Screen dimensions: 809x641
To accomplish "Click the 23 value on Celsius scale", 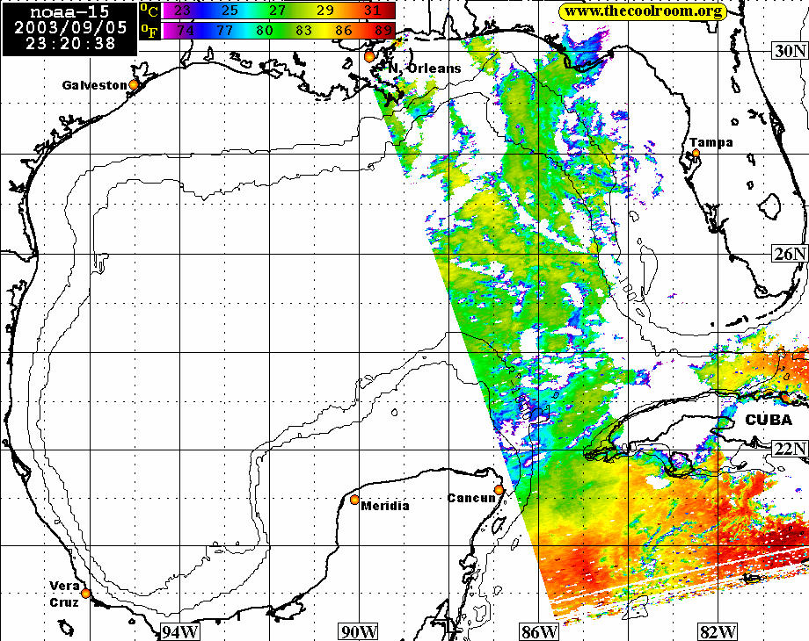I will pyautogui.click(x=182, y=11).
